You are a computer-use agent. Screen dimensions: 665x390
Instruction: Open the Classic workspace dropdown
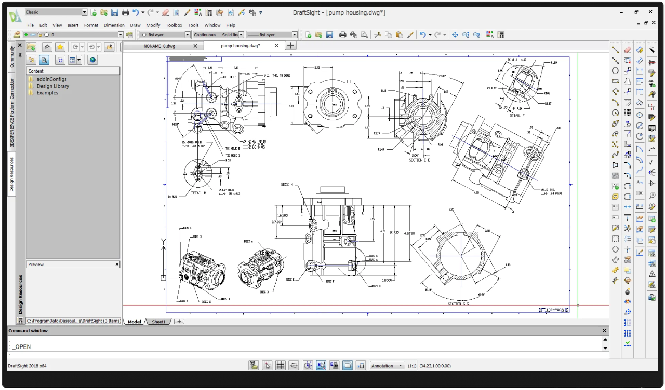point(85,11)
